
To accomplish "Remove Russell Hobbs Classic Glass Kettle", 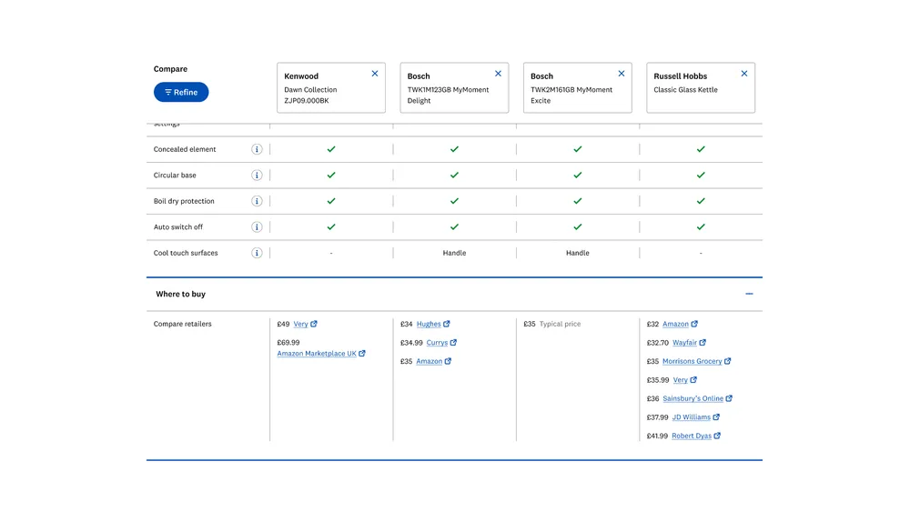I will coord(744,74).
